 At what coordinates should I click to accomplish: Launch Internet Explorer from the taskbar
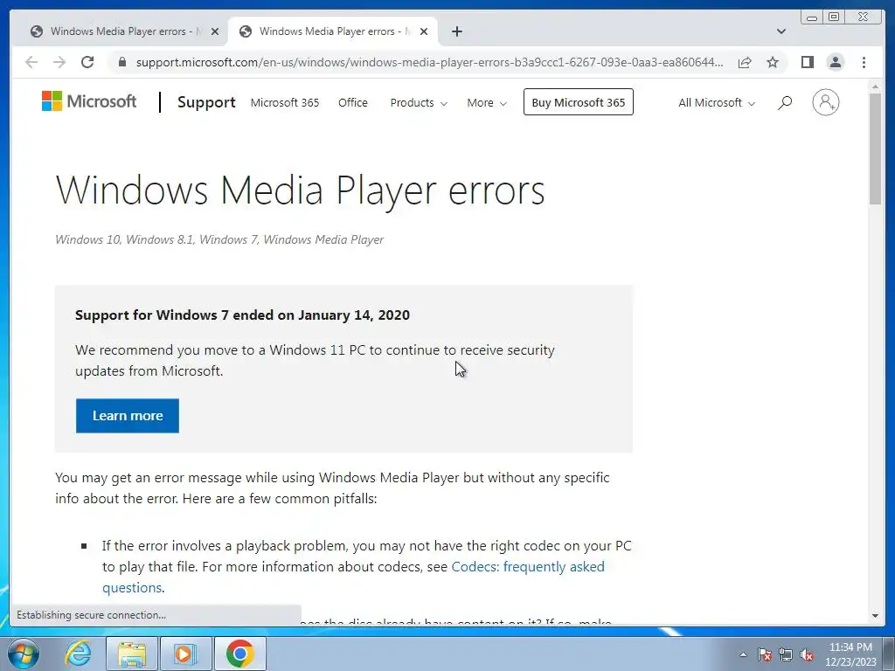click(x=78, y=654)
